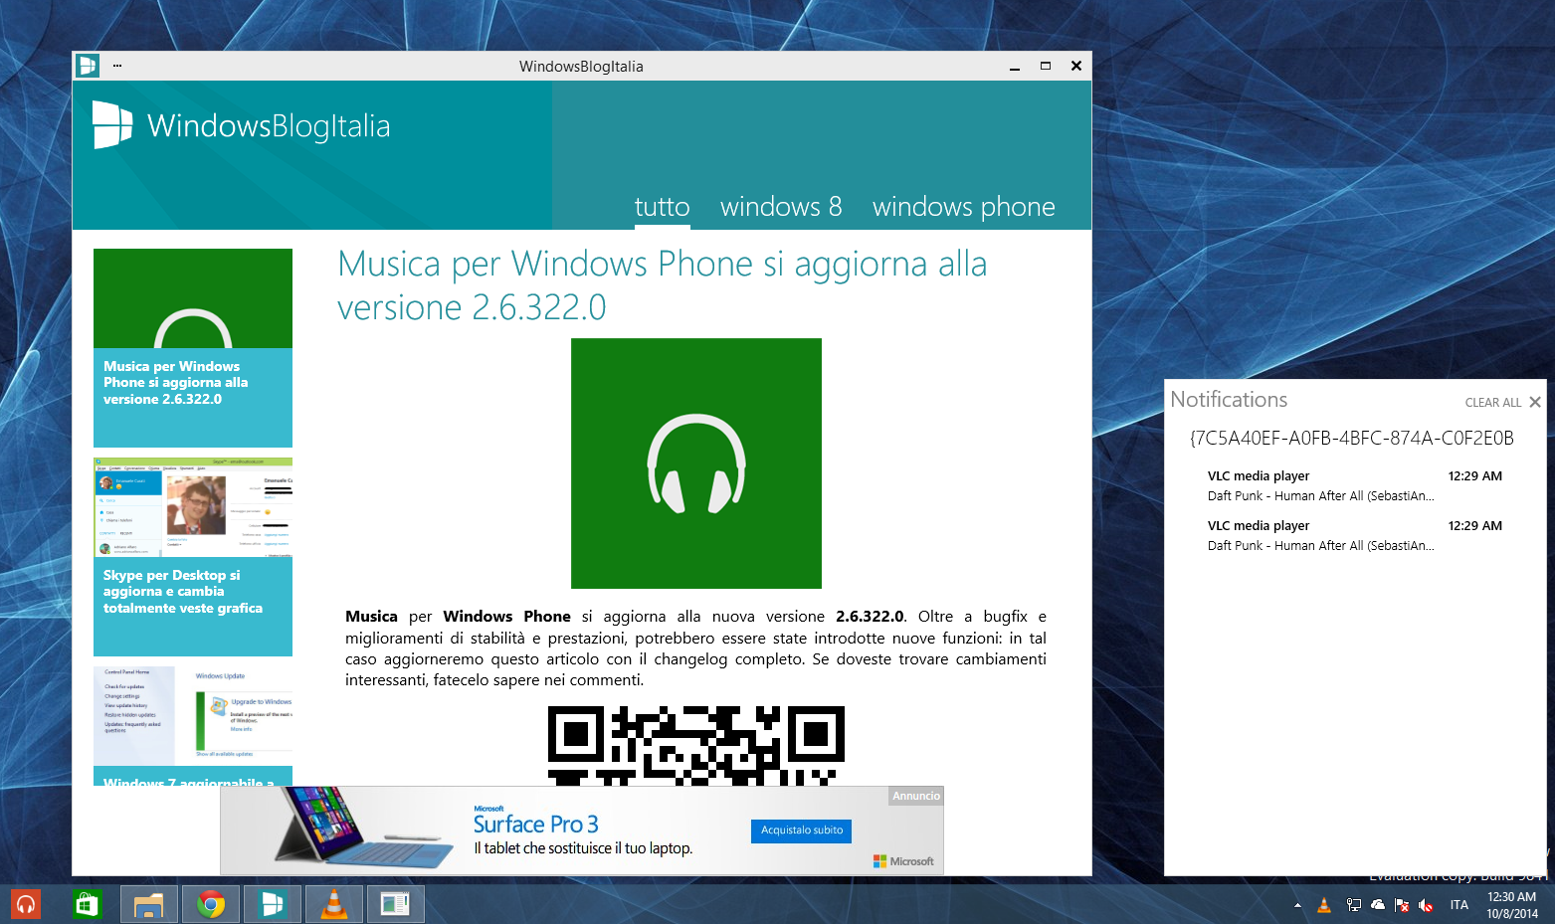This screenshot has height=924, width=1555.
Task: Minimize the WindowsBlogItalia window
Action: coord(1015,67)
